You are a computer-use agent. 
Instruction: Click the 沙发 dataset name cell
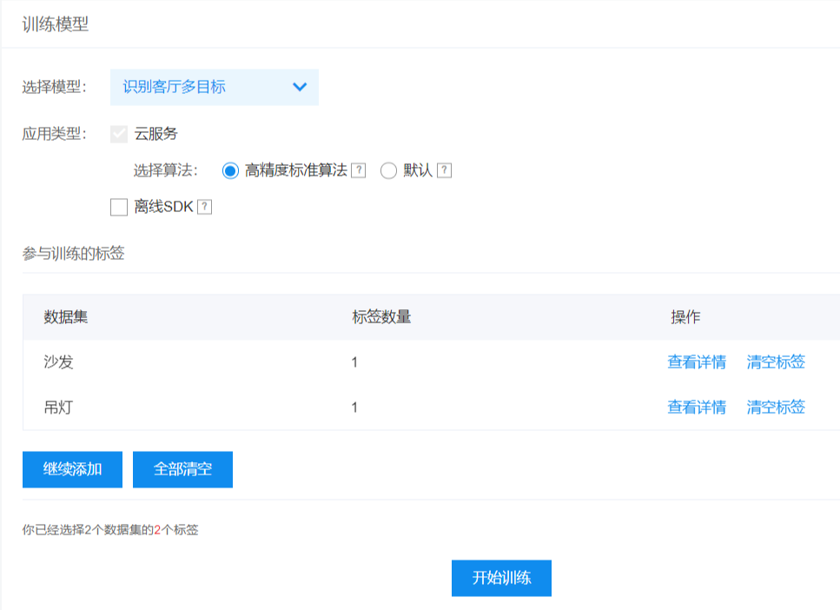coord(58,362)
